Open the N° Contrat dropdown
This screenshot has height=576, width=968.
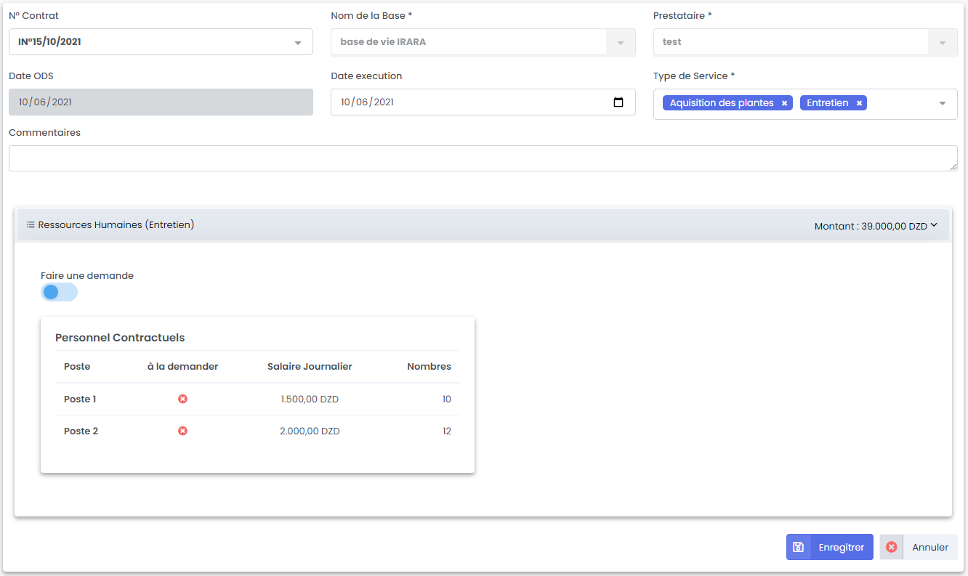point(297,43)
